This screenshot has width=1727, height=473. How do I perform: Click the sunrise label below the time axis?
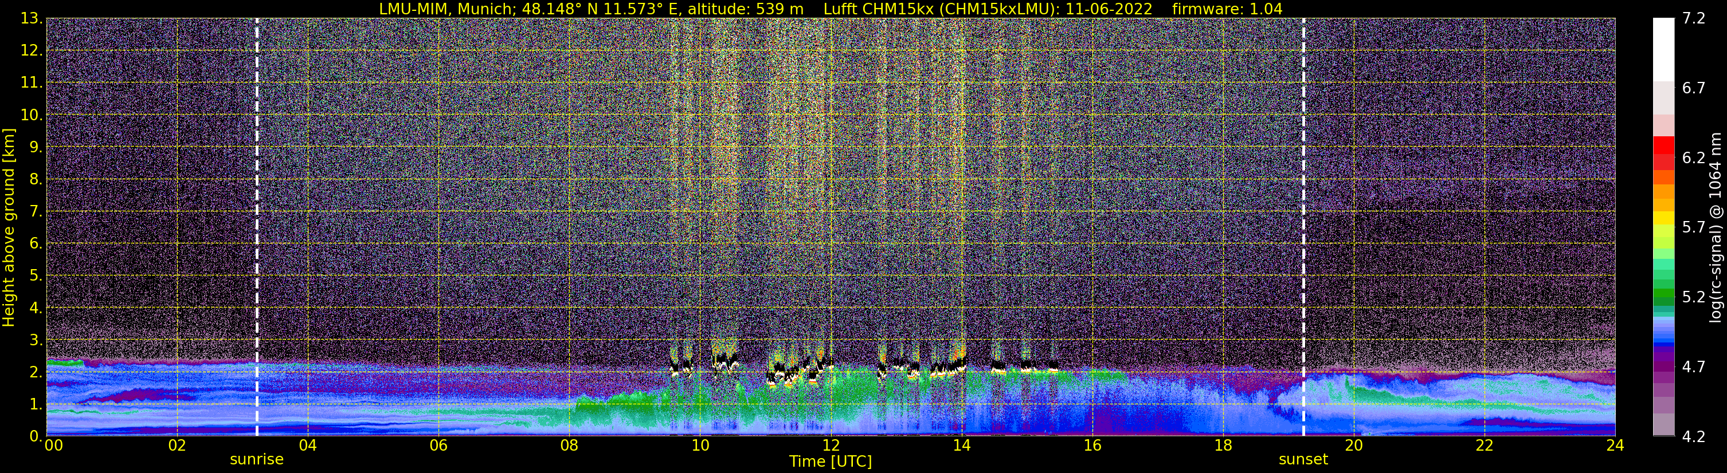pos(257,460)
